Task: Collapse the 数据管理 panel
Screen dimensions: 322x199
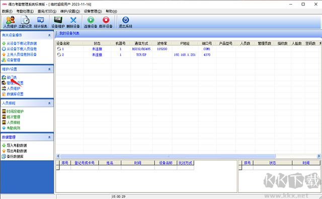Action: point(49,137)
